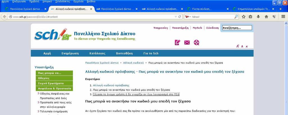The image size is (288, 115).
Task: Open the Υπηρεσίες header link
Action: coord(161,28)
